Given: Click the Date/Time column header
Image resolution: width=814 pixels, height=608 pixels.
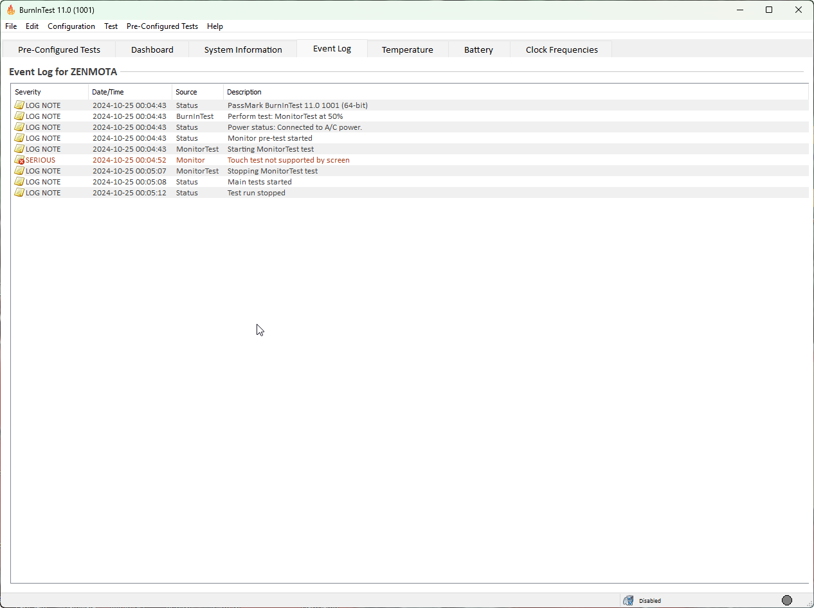Looking at the screenshot, I should tap(130, 92).
